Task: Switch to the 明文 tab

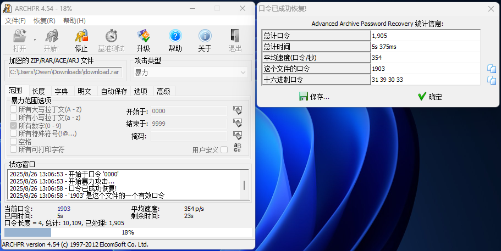Action: click(x=84, y=91)
